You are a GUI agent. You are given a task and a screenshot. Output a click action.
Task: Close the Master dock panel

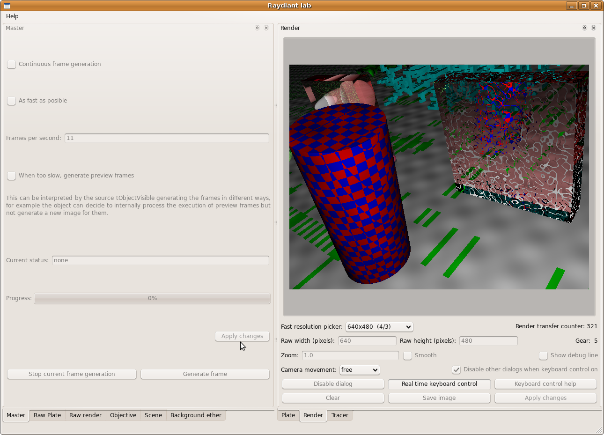click(x=266, y=28)
